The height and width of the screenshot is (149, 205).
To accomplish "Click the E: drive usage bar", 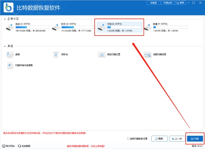I will [124, 27].
